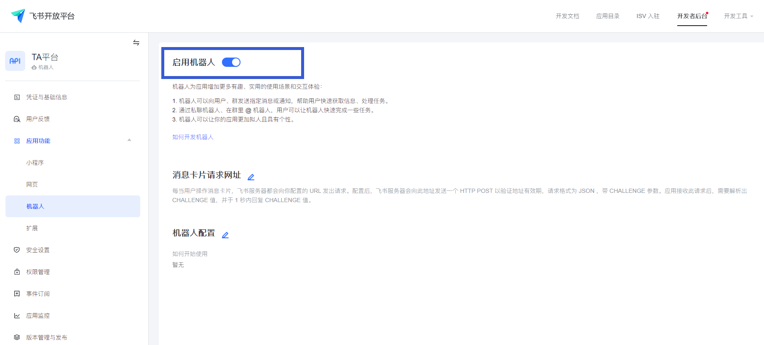Select 事件订阅 in the sidebar

38,294
